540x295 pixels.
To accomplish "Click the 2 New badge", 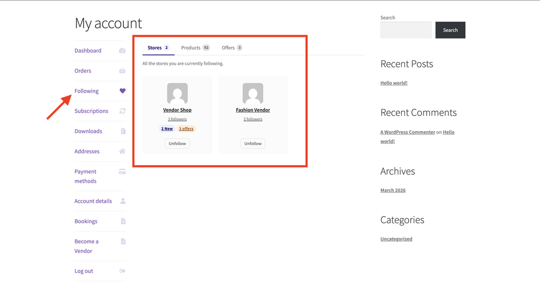I will click(x=167, y=129).
